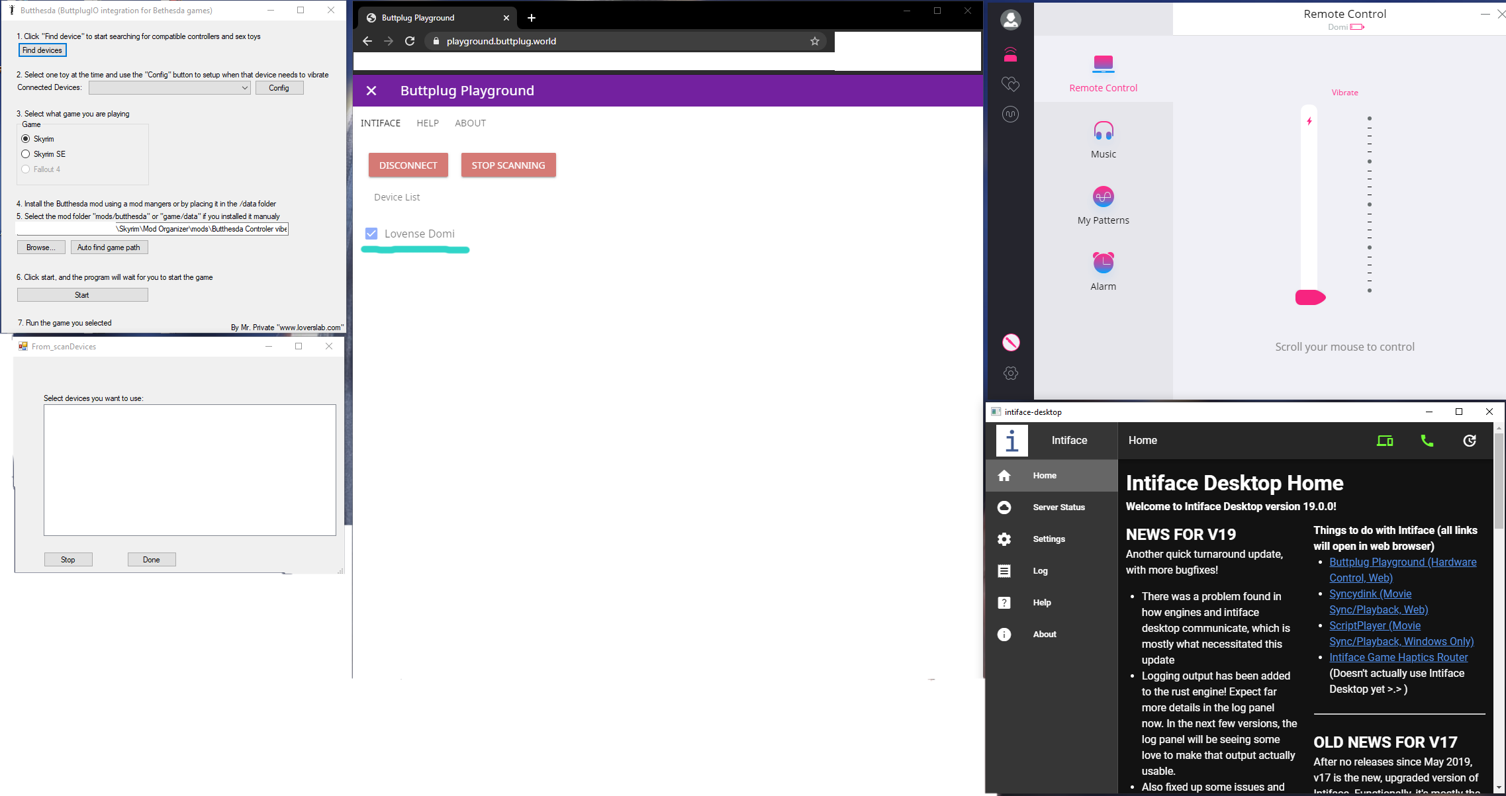Click the green phone icon in Intiface header
The image size is (1506, 796).
point(1427,441)
